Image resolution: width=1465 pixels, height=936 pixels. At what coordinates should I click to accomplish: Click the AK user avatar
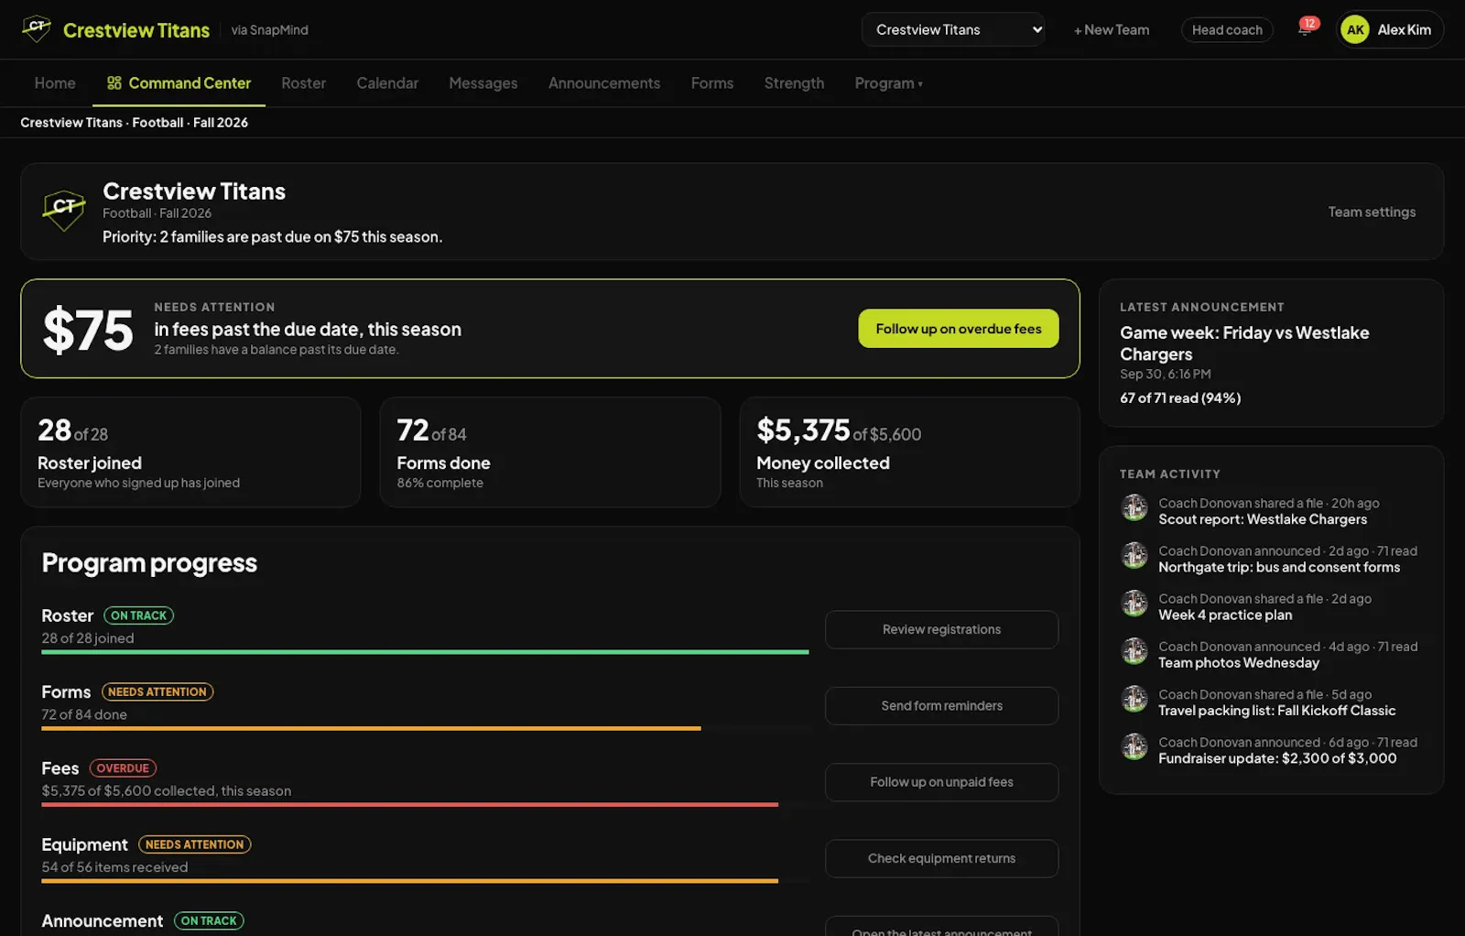(x=1355, y=29)
